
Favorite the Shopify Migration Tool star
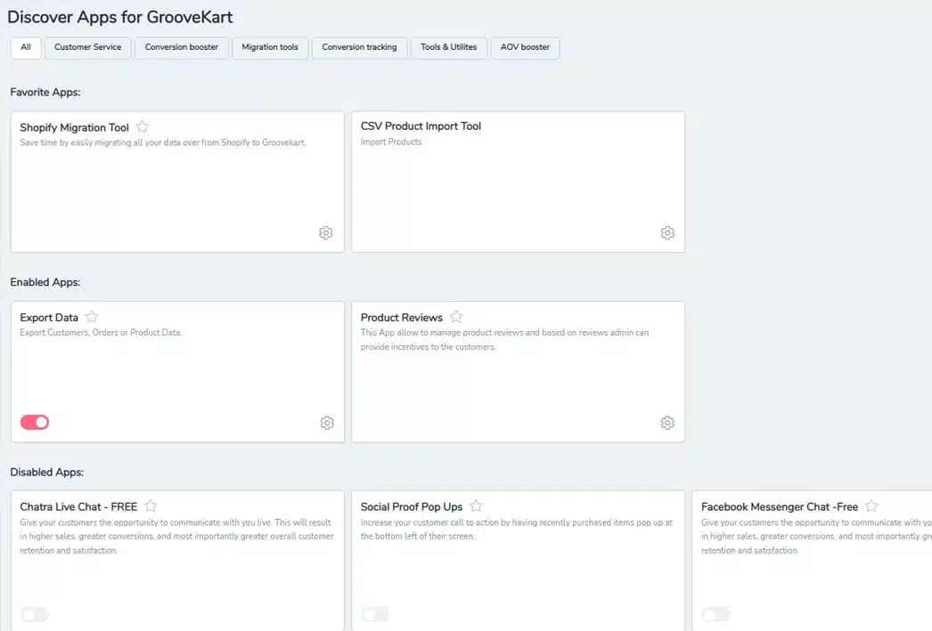click(x=143, y=127)
